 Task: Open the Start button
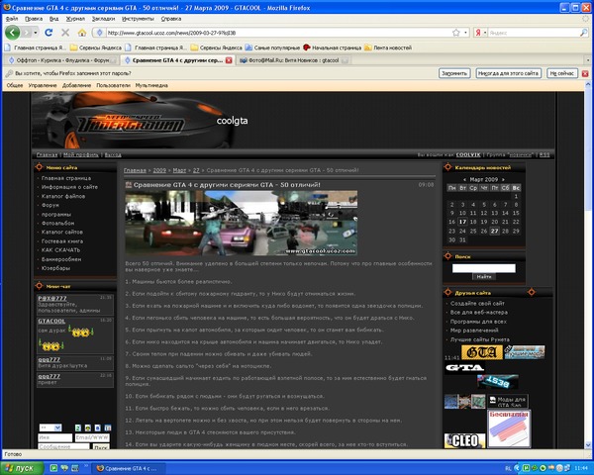pyautogui.click(x=20, y=468)
